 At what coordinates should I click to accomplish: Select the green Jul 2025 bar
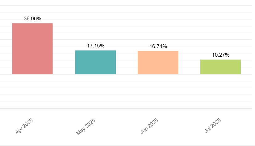[x=220, y=67]
